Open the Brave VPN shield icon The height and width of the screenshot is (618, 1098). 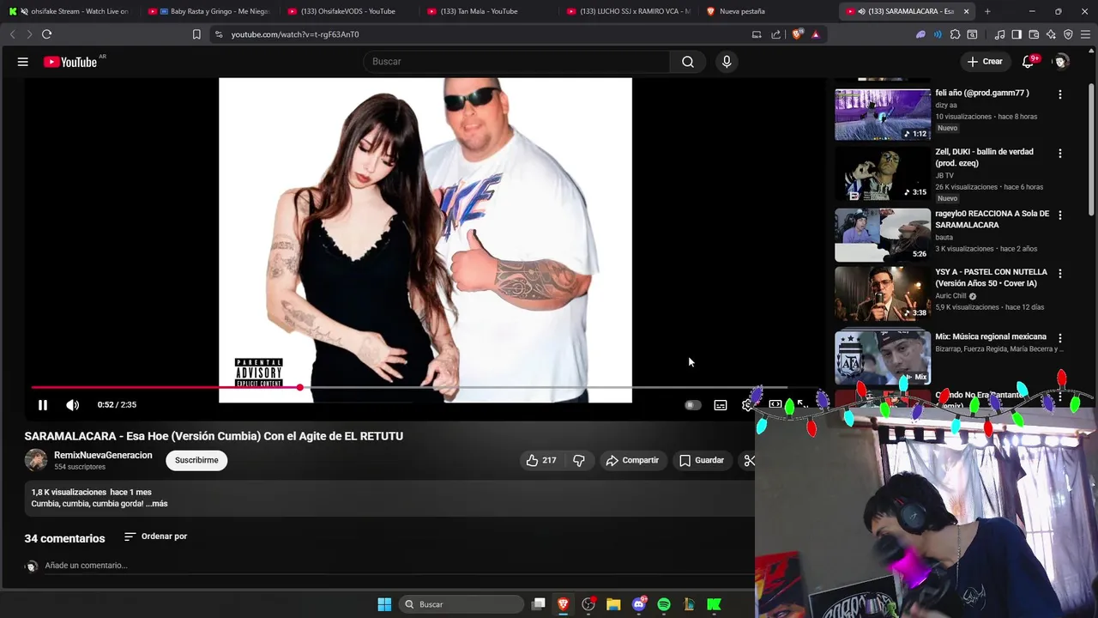1068,34
